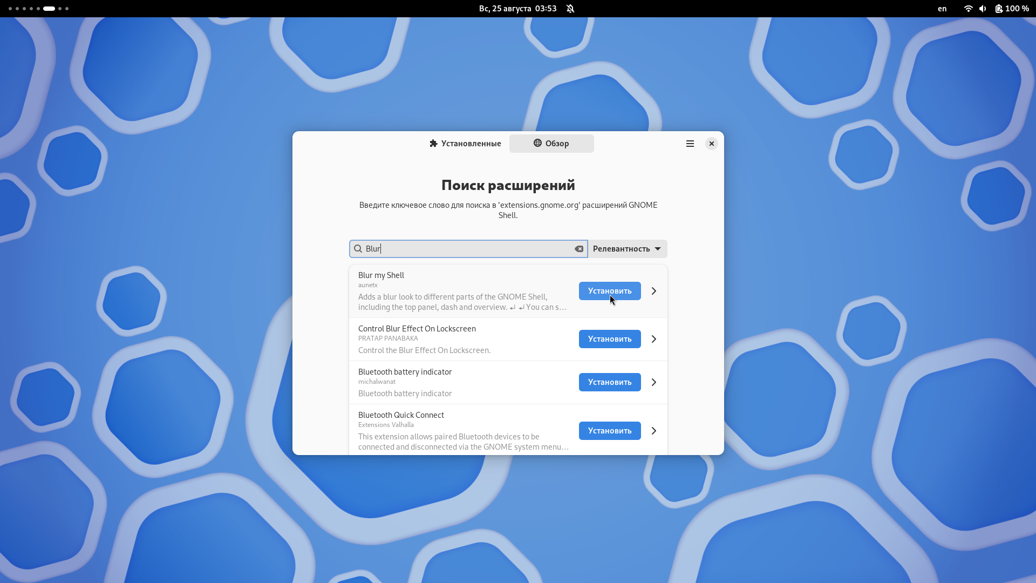Click Bluetooth battery indicator title text

pyautogui.click(x=405, y=372)
